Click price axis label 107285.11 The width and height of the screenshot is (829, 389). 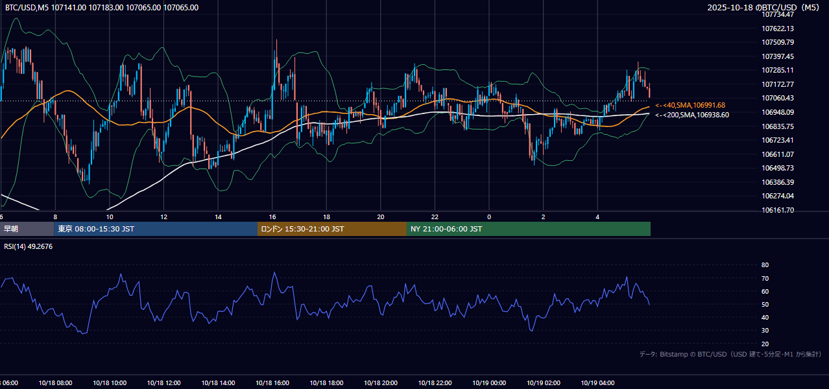778,70
